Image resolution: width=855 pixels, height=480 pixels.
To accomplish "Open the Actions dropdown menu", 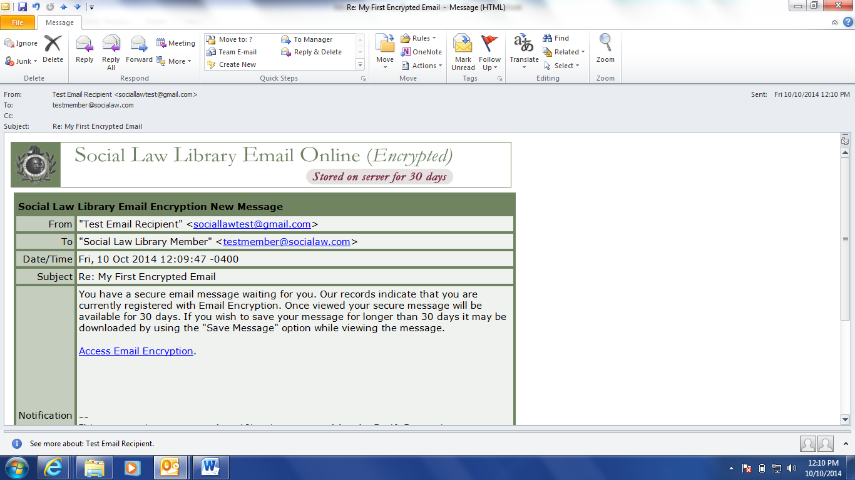I will (421, 66).
